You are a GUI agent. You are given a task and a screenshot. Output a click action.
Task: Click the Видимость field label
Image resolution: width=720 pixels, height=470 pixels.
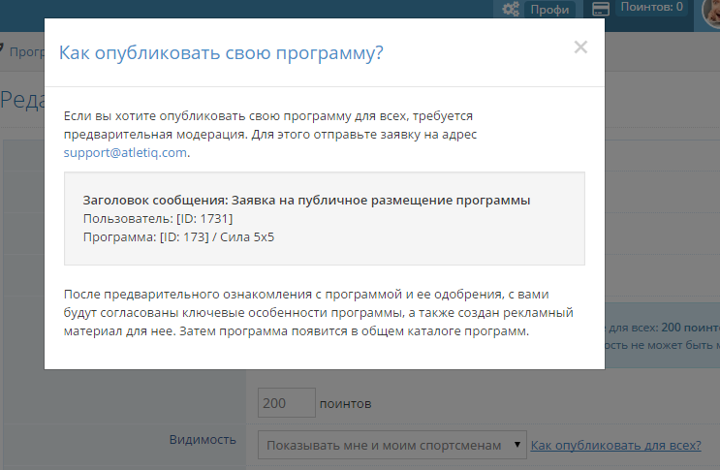pyautogui.click(x=203, y=440)
